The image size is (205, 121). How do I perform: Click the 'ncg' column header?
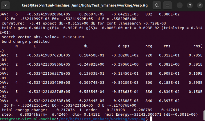149,46
